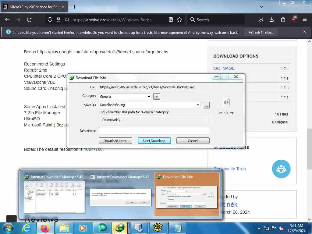The image size is (312, 234).
Task: Browse for save location with ellipsis button
Action: (206, 105)
